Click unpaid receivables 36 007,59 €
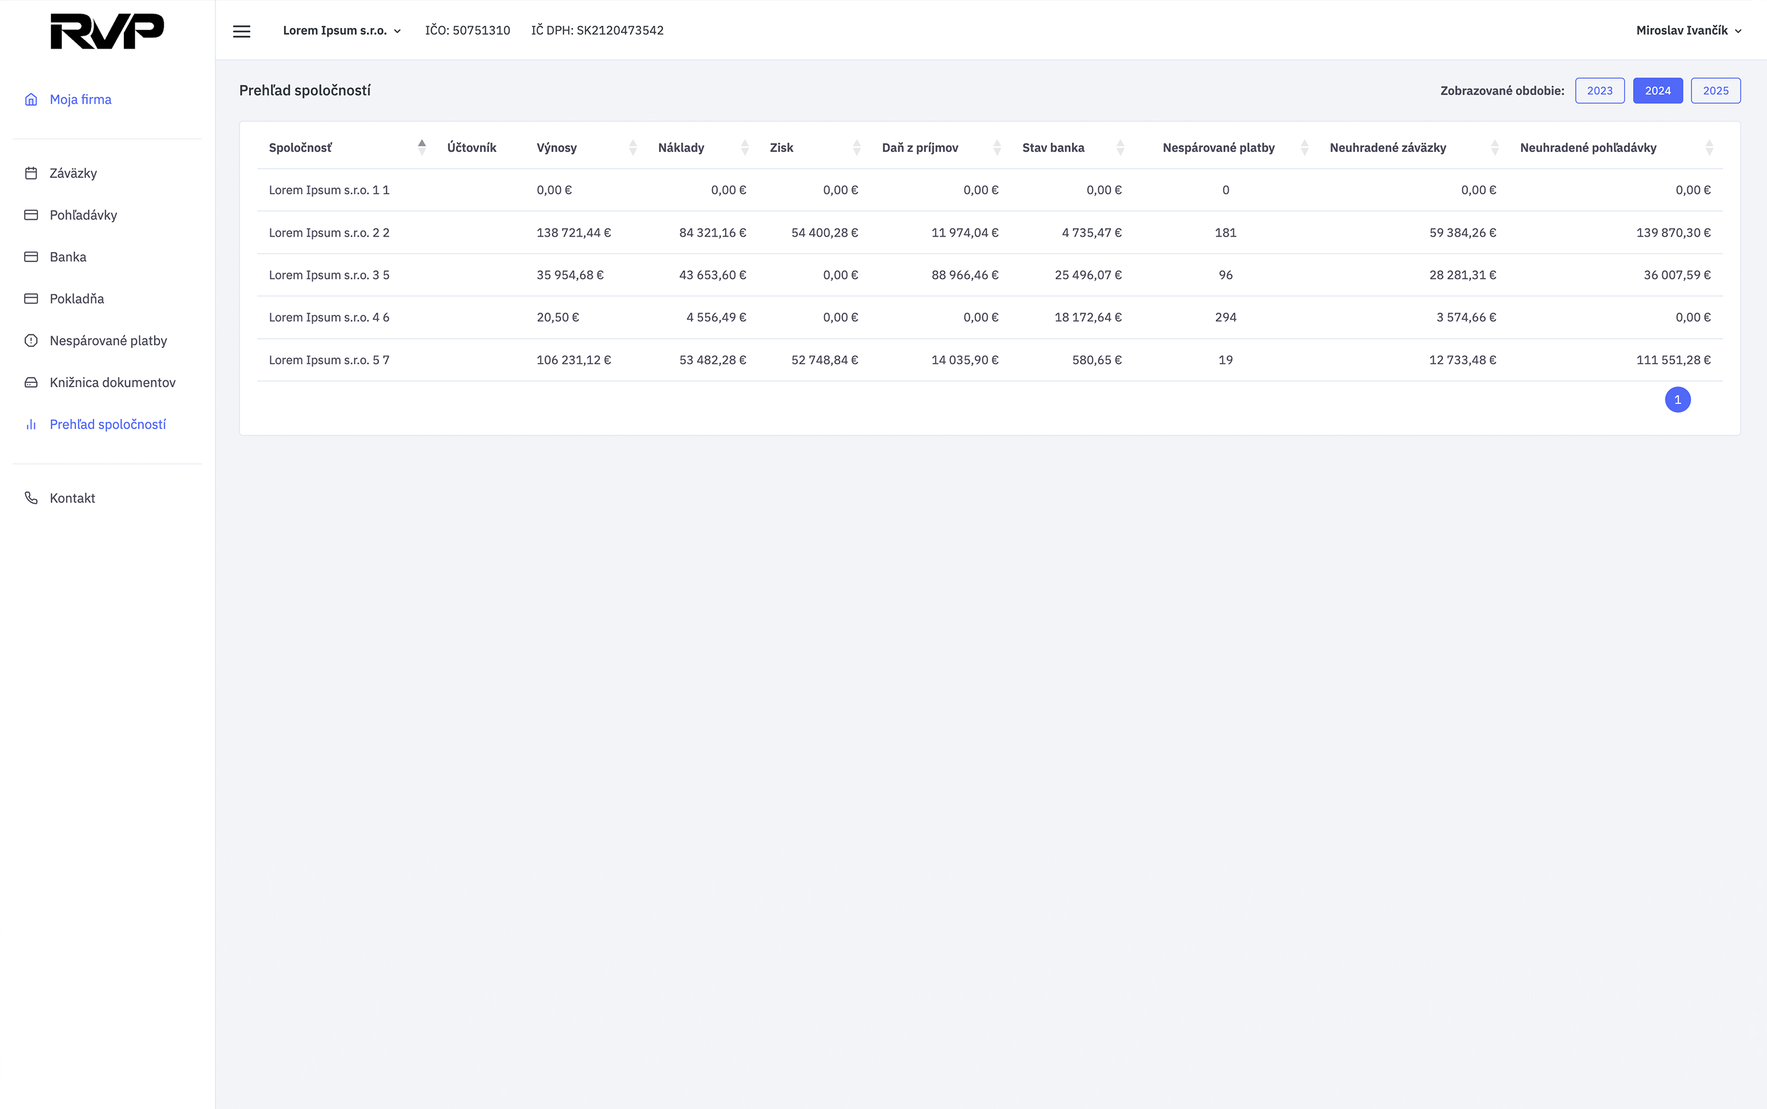Screen dimensions: 1767x1109 click(1677, 275)
